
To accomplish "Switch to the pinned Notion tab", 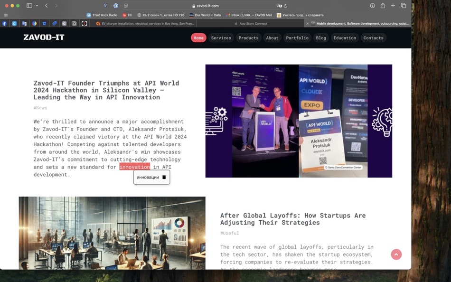I will 74,24.
